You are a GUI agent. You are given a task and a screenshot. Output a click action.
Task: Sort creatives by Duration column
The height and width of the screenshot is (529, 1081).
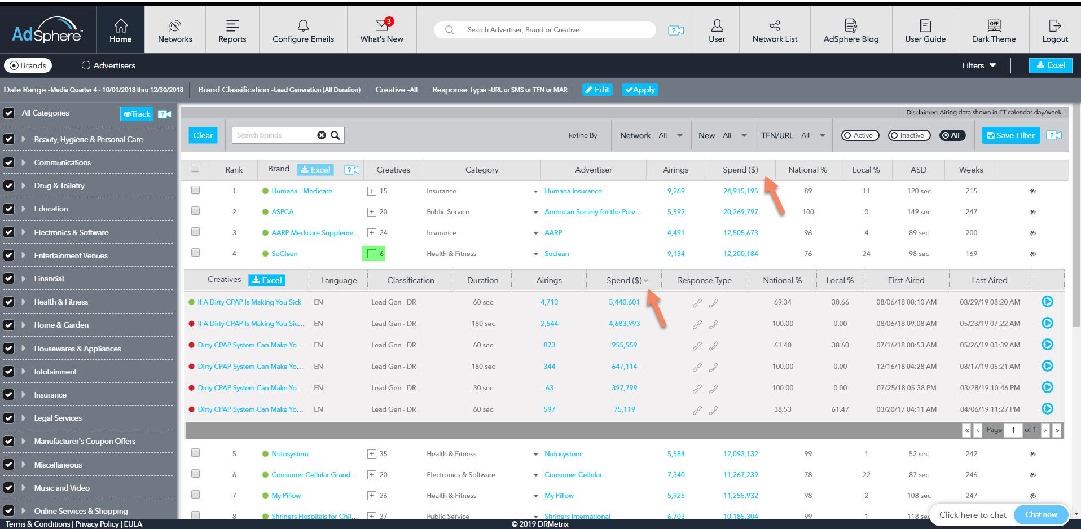pos(482,280)
